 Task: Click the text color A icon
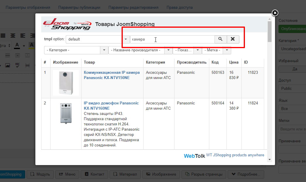[x=17, y=45]
